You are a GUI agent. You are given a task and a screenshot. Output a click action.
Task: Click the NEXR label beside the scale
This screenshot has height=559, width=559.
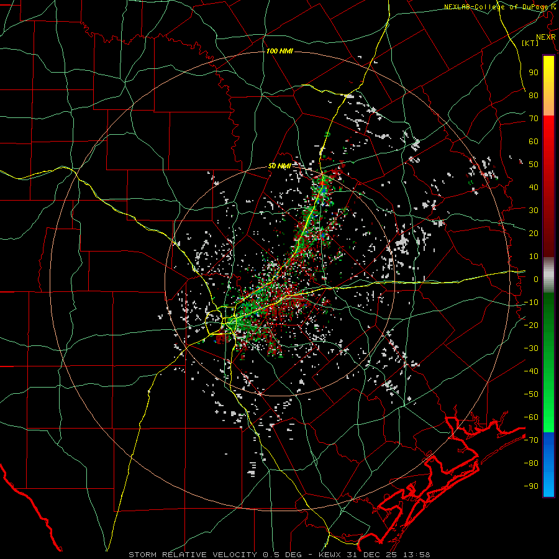(546, 37)
